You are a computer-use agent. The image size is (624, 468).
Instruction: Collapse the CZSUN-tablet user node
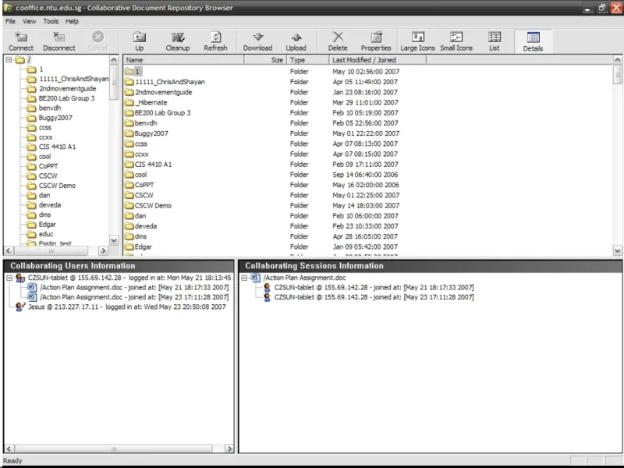point(9,278)
